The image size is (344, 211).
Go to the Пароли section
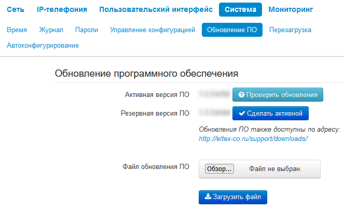[x=86, y=30]
